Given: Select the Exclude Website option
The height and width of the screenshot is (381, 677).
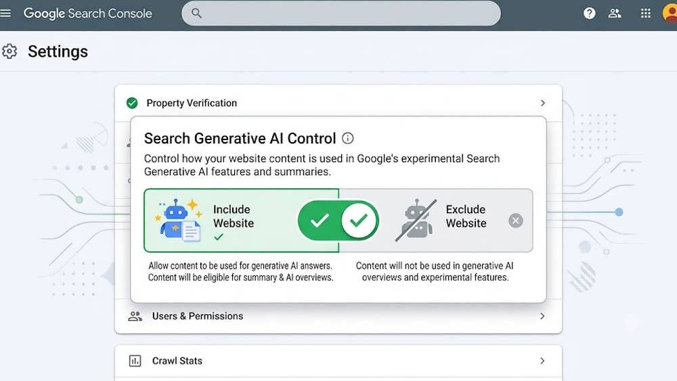Looking at the screenshot, I should tap(435, 221).
